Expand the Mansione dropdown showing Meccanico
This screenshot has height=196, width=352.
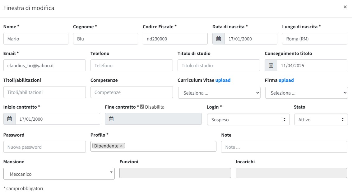(x=59, y=174)
